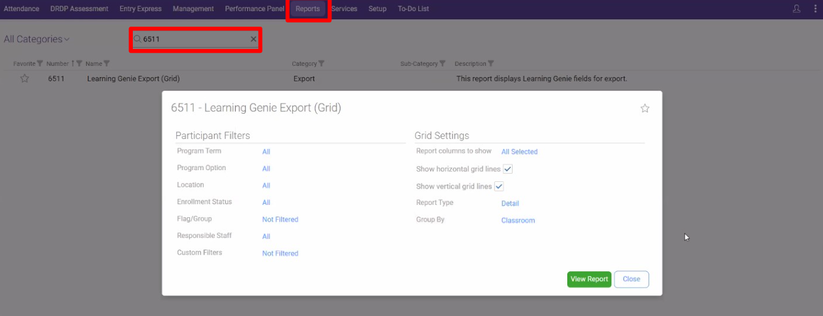Filter the Name column
Image resolution: width=823 pixels, height=316 pixels.
107,63
